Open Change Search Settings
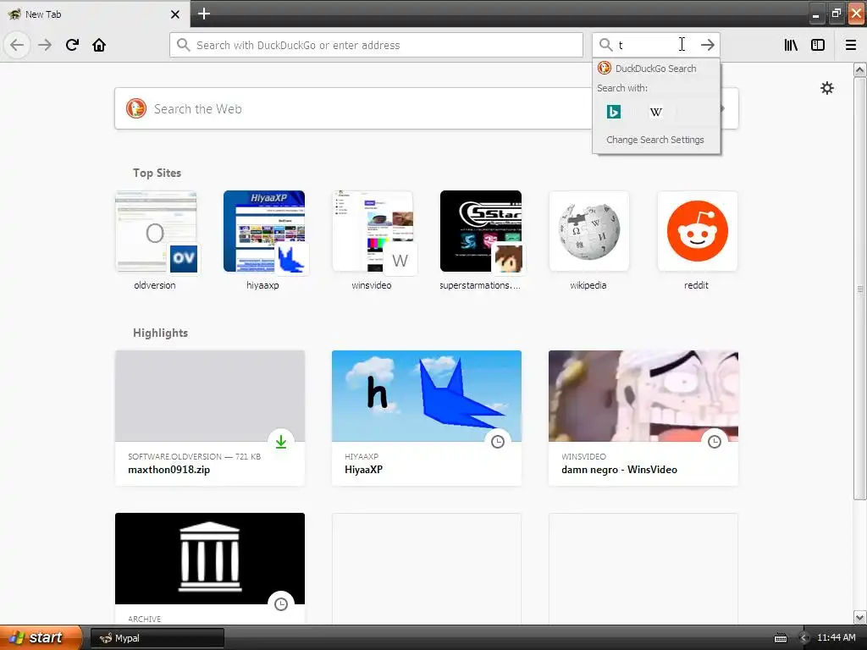867x650 pixels. tap(655, 140)
